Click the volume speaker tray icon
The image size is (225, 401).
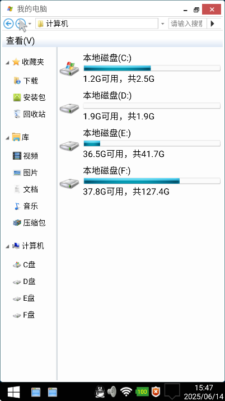112,391
